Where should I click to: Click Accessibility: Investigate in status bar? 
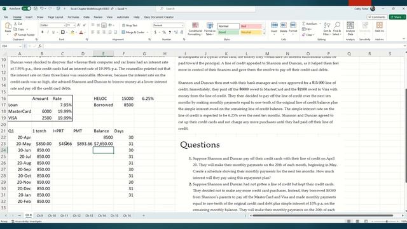[27, 221]
